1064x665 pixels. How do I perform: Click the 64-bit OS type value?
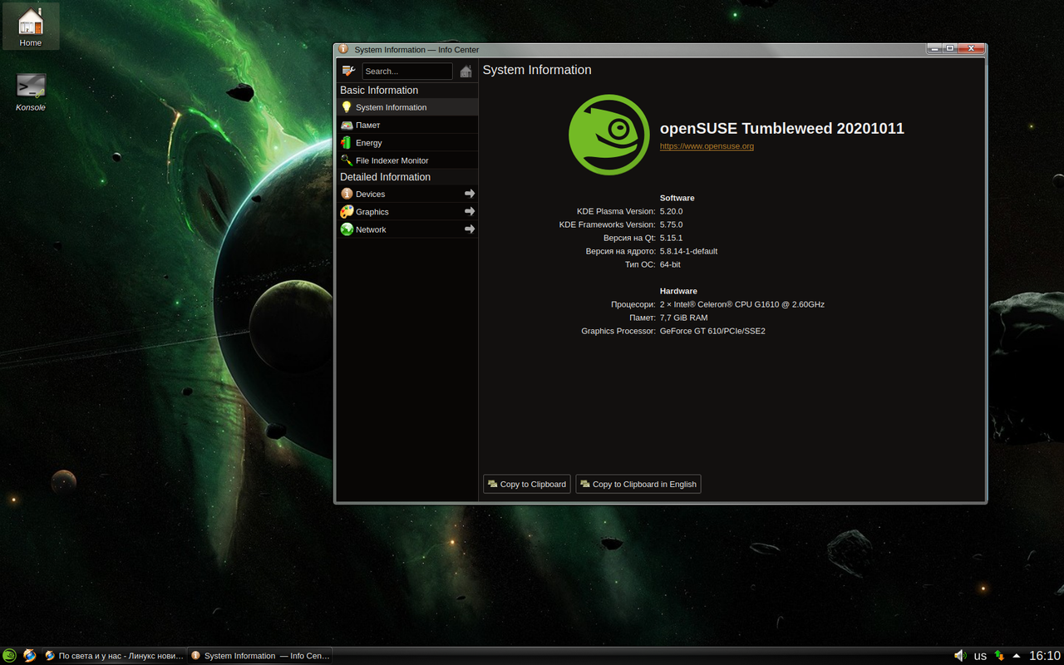click(x=670, y=264)
